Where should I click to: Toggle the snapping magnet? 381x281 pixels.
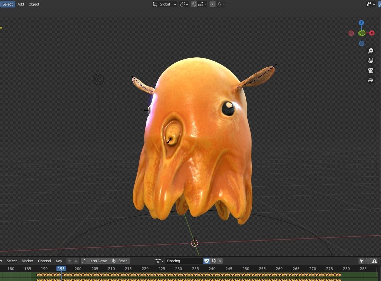tap(194, 4)
